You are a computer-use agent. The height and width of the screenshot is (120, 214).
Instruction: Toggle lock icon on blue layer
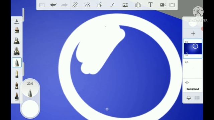[x=187, y=54]
